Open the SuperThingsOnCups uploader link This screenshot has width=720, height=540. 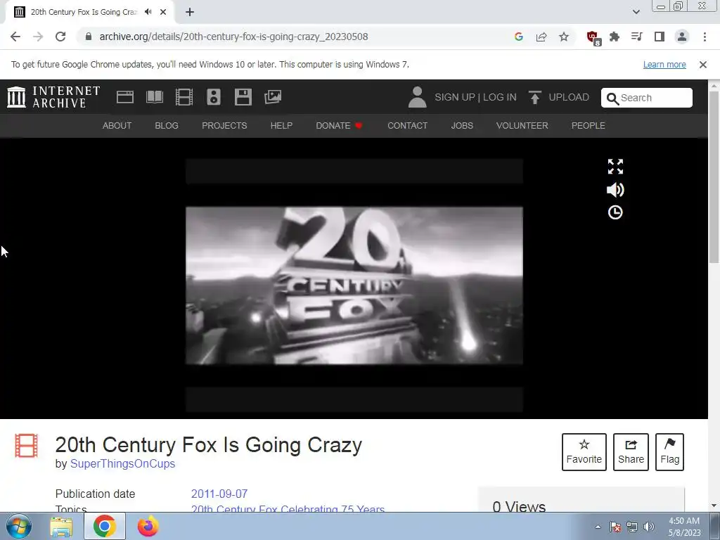point(122,464)
